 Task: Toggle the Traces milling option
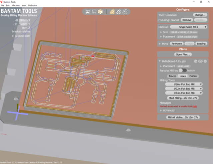[172, 76]
